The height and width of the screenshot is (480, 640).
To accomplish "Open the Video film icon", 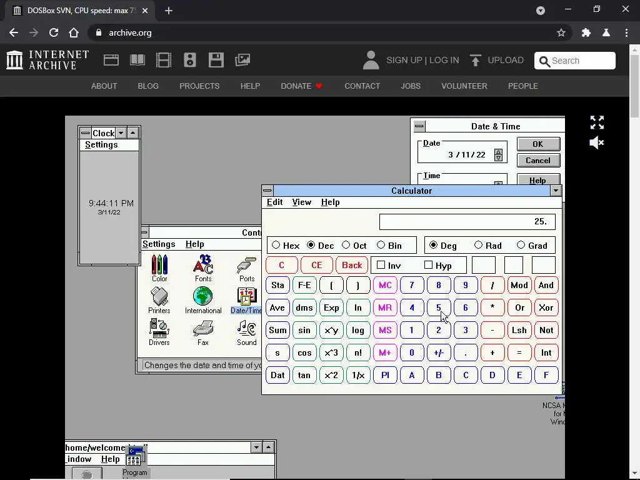I will (x=163, y=60).
